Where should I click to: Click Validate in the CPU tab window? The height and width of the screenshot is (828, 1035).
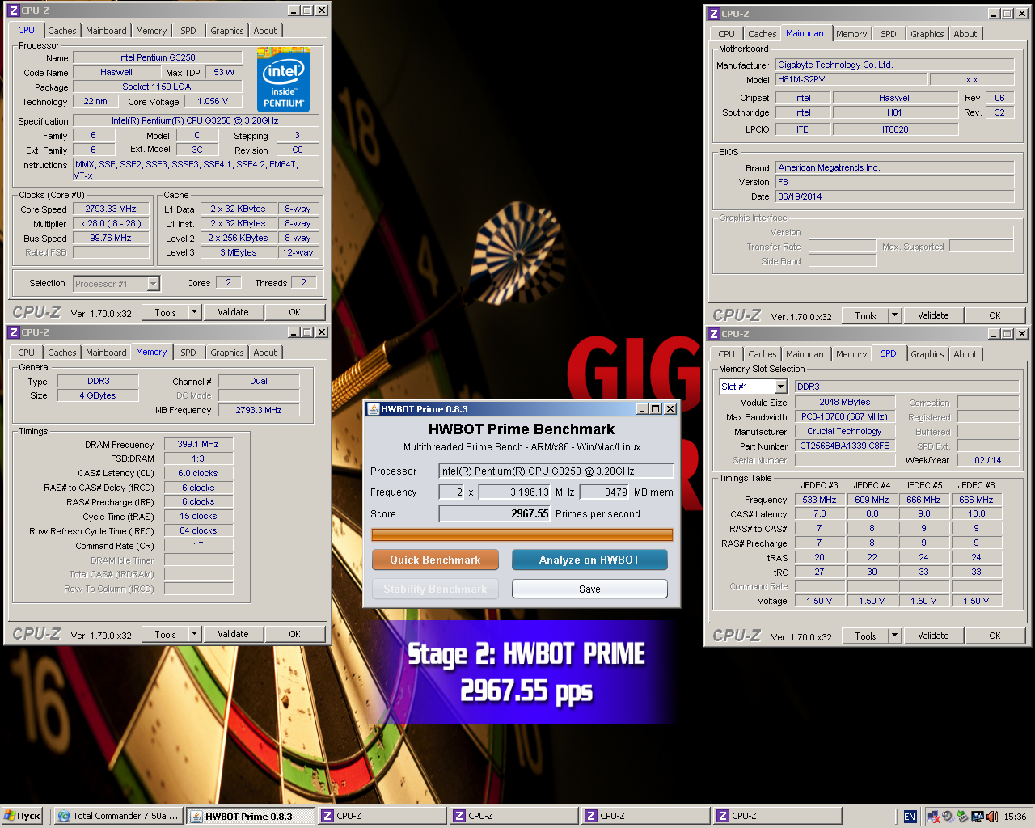tap(233, 312)
